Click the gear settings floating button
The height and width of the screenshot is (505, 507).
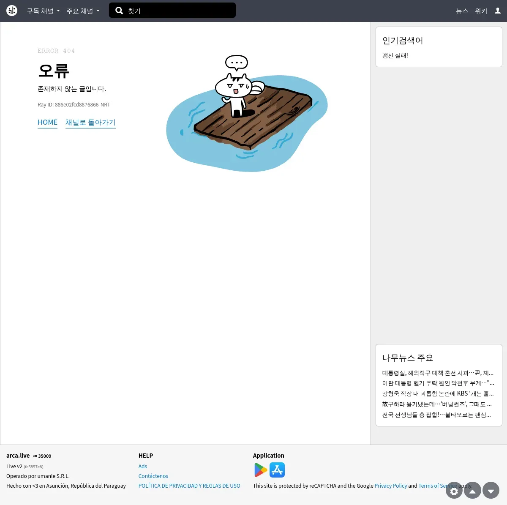click(x=454, y=491)
